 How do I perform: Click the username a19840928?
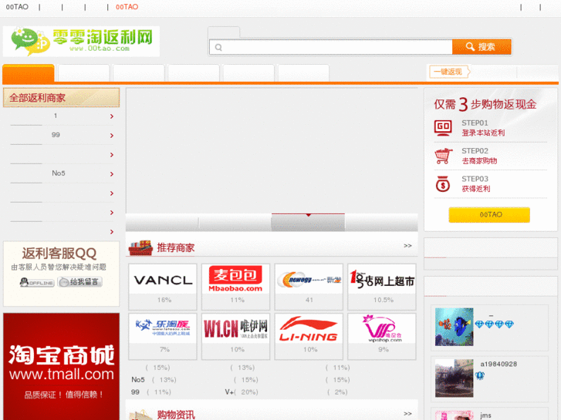(498, 365)
